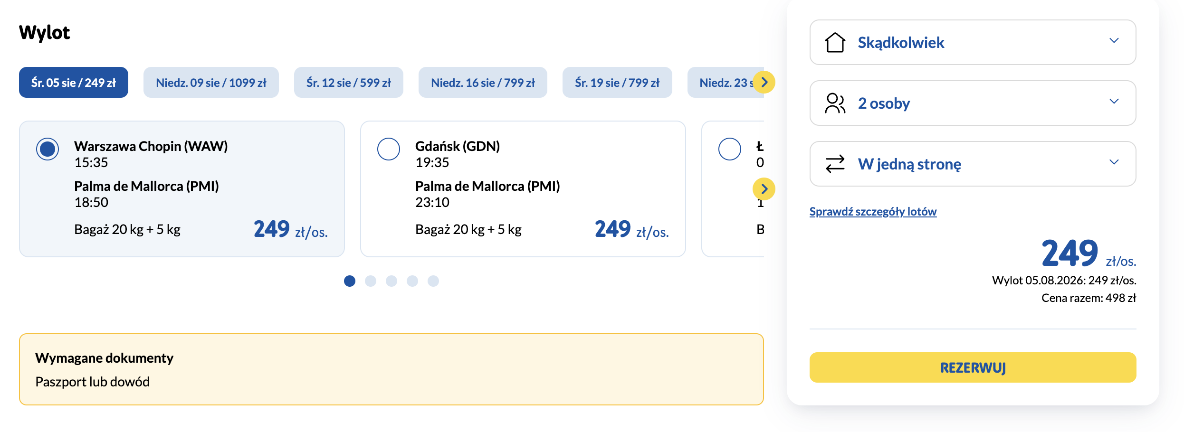Viewport: 1184px width, 432px height.
Task: Click the REZERWUJ booking button
Action: 973,367
